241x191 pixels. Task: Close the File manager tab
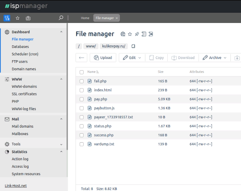[117, 18]
